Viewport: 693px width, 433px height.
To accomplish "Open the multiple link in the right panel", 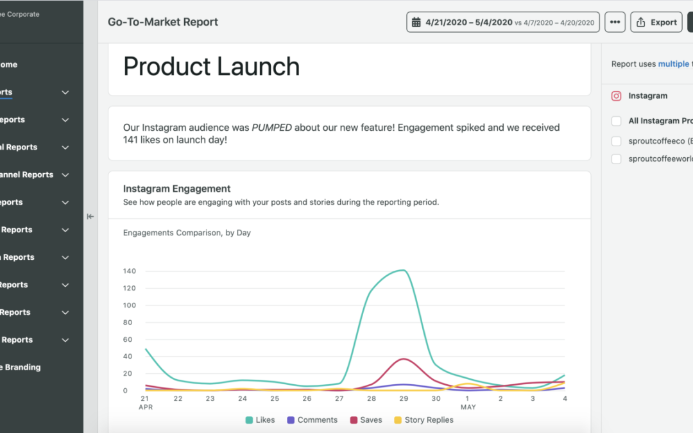I will tap(673, 64).
